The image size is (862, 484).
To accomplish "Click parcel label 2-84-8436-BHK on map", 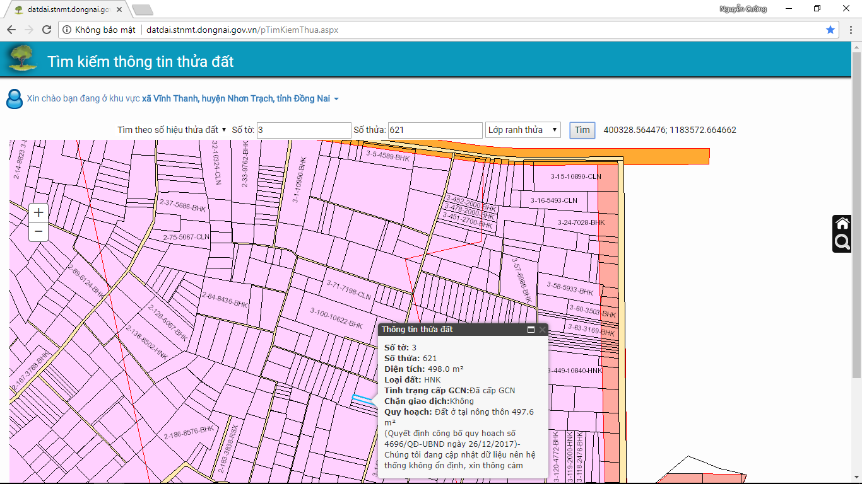I will click(x=225, y=299).
